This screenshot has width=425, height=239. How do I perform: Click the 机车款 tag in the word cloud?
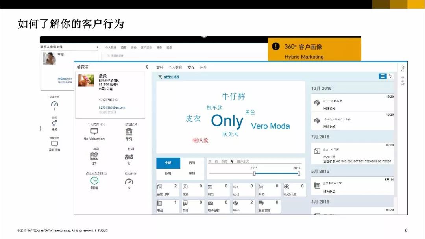(214, 108)
